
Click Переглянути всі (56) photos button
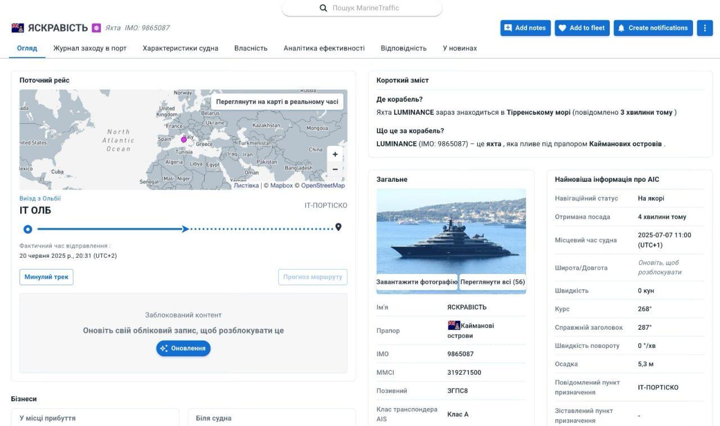coord(493,282)
